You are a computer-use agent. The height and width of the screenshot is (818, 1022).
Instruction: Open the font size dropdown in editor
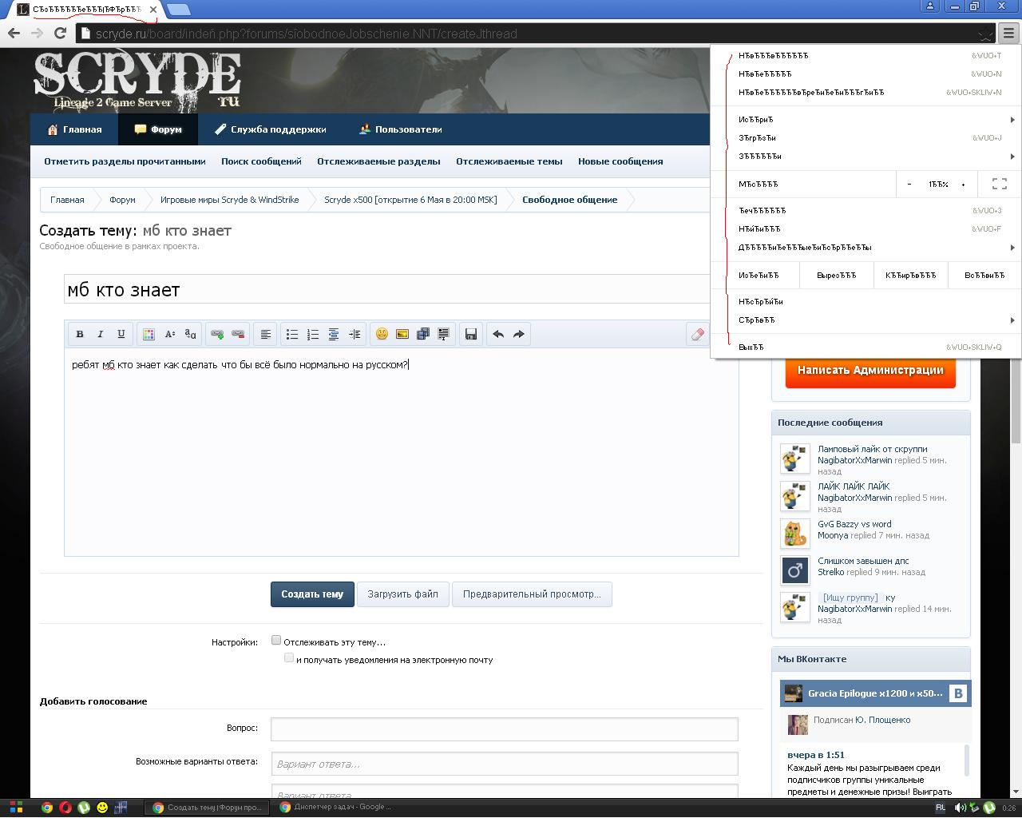coord(169,334)
